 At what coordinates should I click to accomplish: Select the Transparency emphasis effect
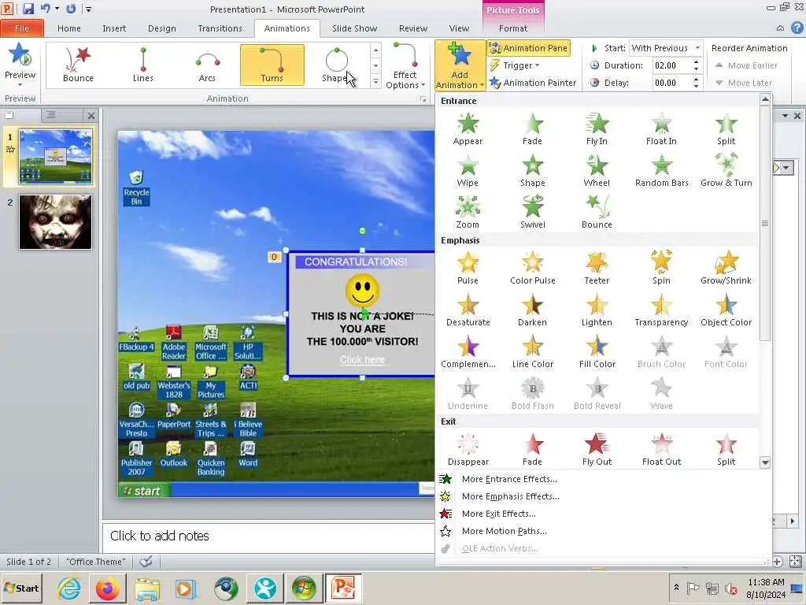click(x=661, y=310)
